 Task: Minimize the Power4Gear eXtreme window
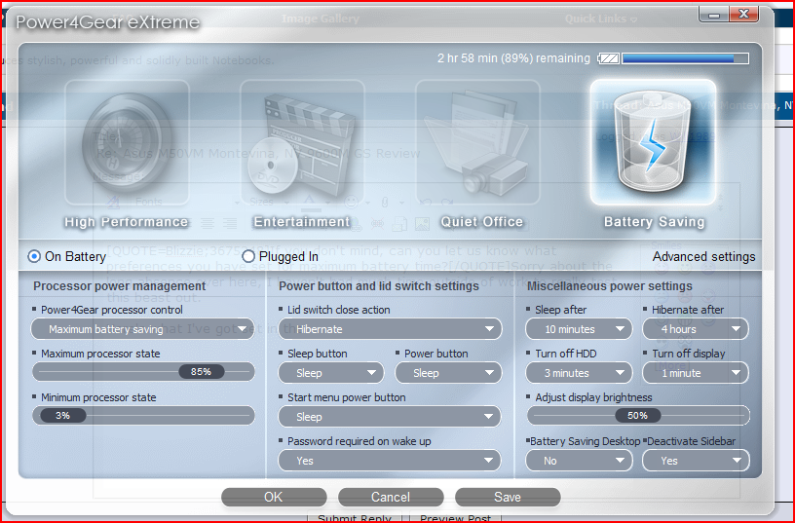pos(714,15)
